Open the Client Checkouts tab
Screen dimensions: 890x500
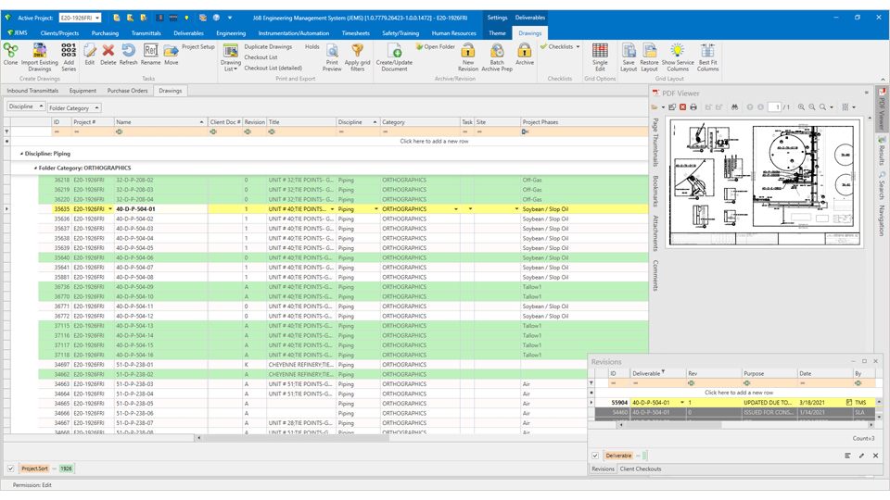tap(641, 469)
